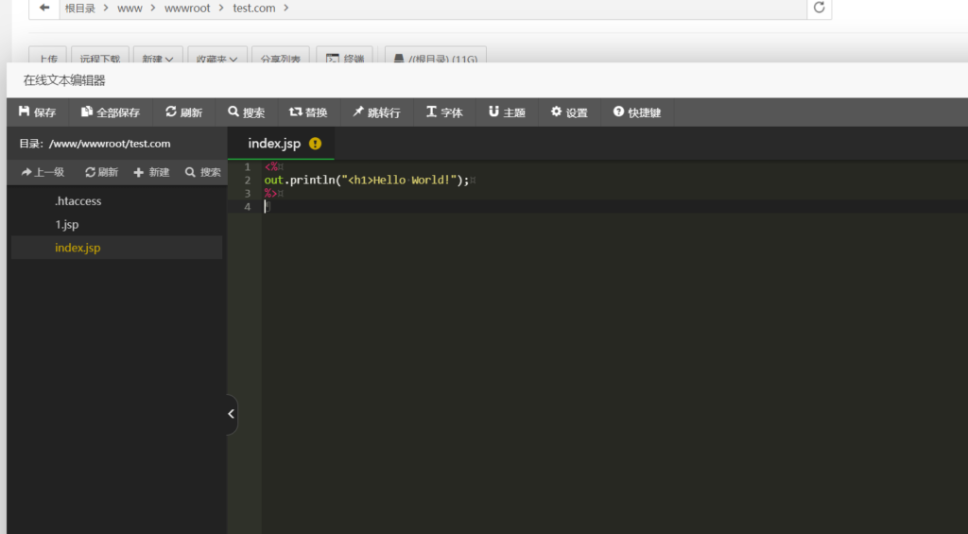
Task: Refresh the sidebar file list
Action: (x=101, y=172)
